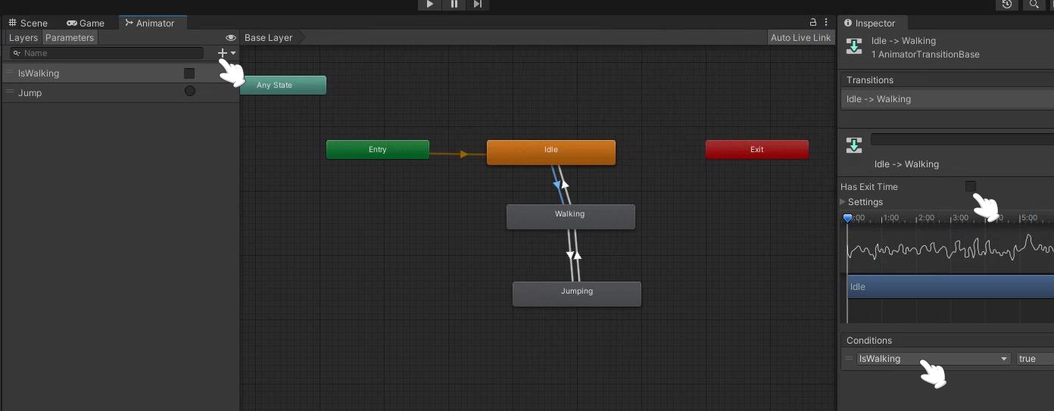The width and height of the screenshot is (1054, 411).
Task: Fire the Jump trigger radio button
Action: (x=190, y=91)
